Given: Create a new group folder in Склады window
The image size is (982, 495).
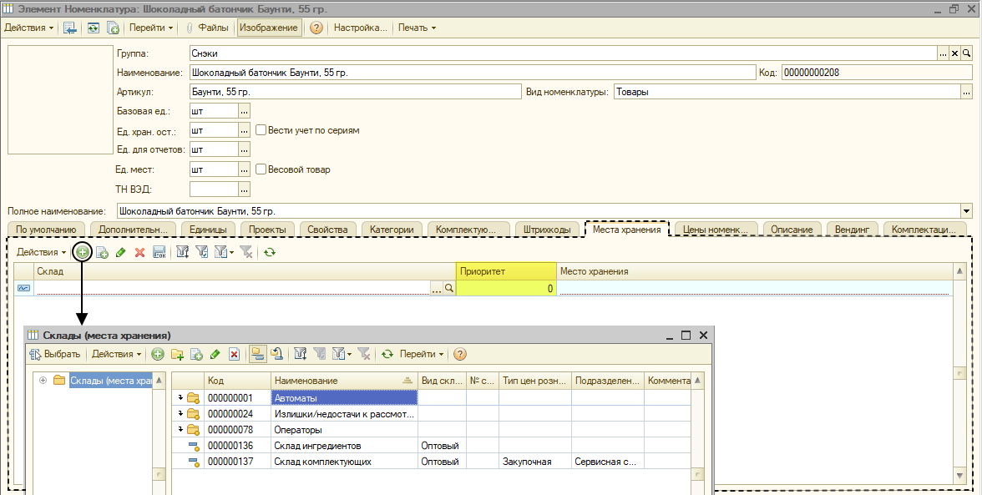Looking at the screenshot, I should coord(177,354).
